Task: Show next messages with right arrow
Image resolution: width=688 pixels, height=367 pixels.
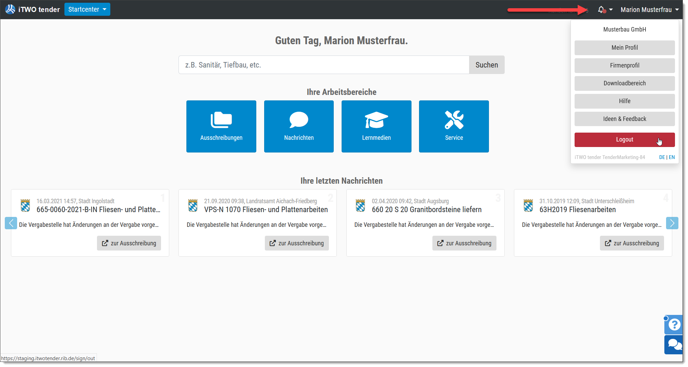Action: [672, 223]
